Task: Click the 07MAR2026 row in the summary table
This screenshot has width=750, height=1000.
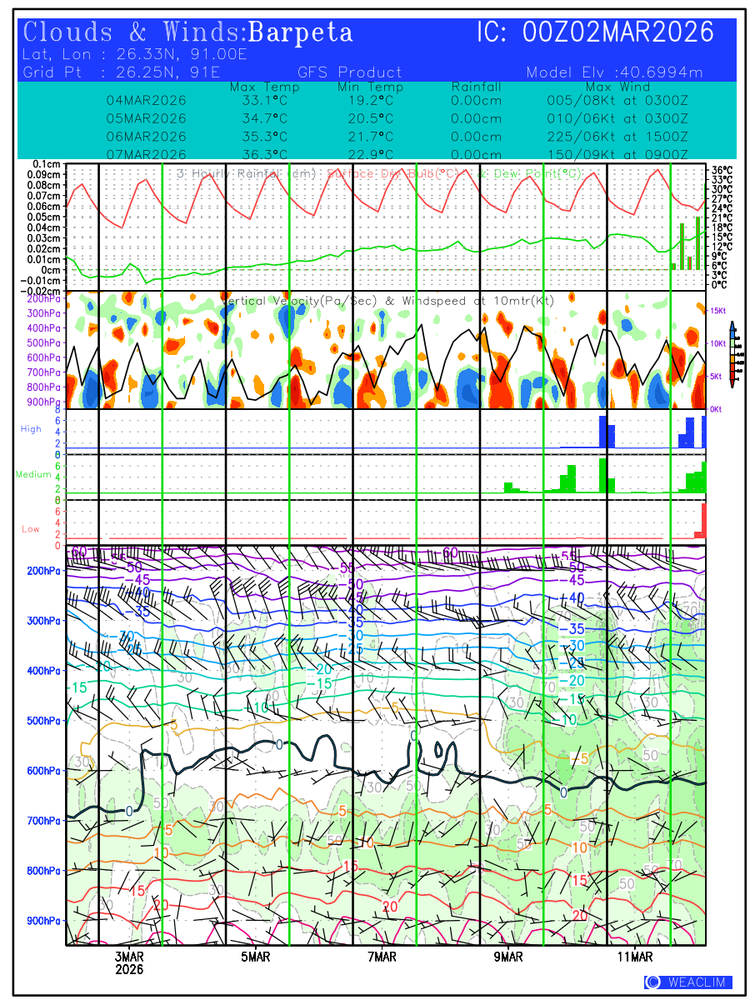Action: tap(146, 154)
